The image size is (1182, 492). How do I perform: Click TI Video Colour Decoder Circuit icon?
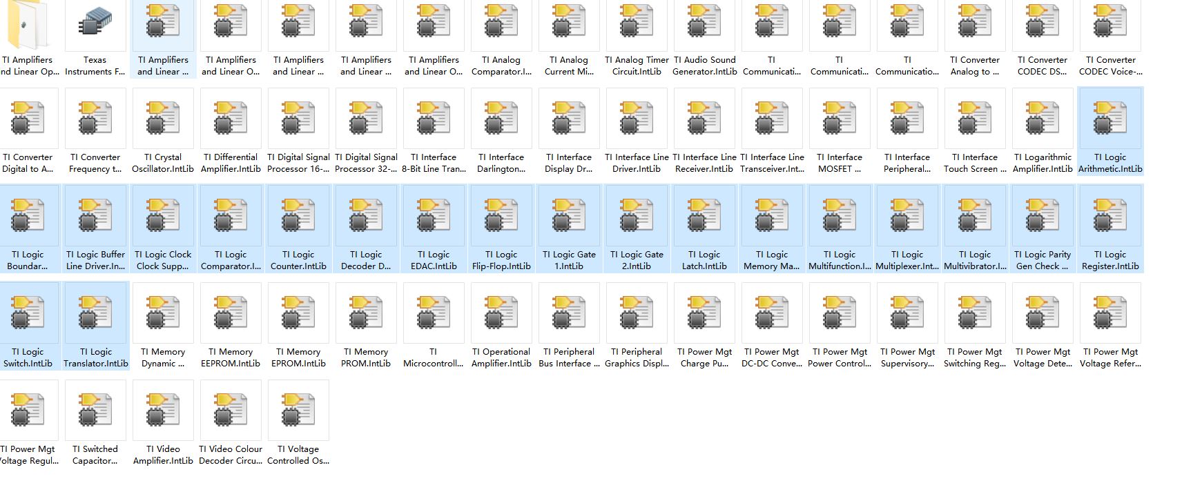click(231, 410)
